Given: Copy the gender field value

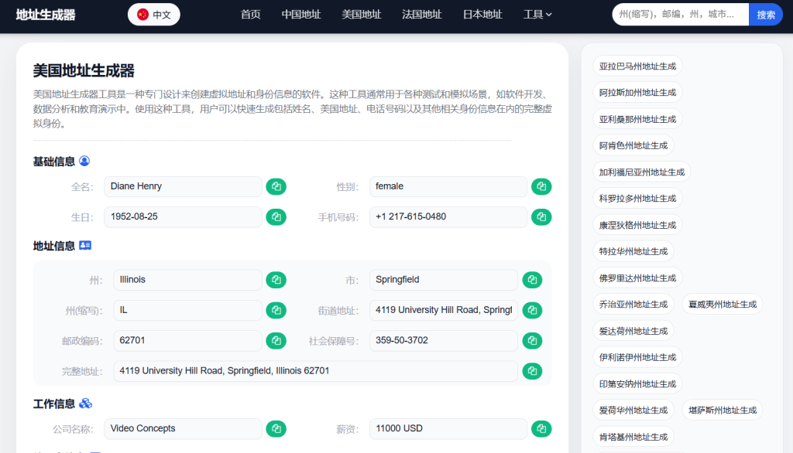Looking at the screenshot, I should [541, 186].
